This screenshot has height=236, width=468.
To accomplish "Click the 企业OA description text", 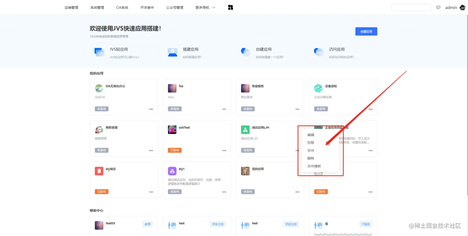I will [100, 97].
